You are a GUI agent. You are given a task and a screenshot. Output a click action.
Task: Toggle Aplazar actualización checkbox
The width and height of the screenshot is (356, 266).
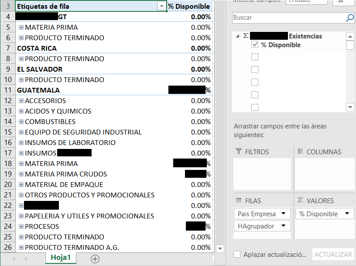click(x=237, y=254)
